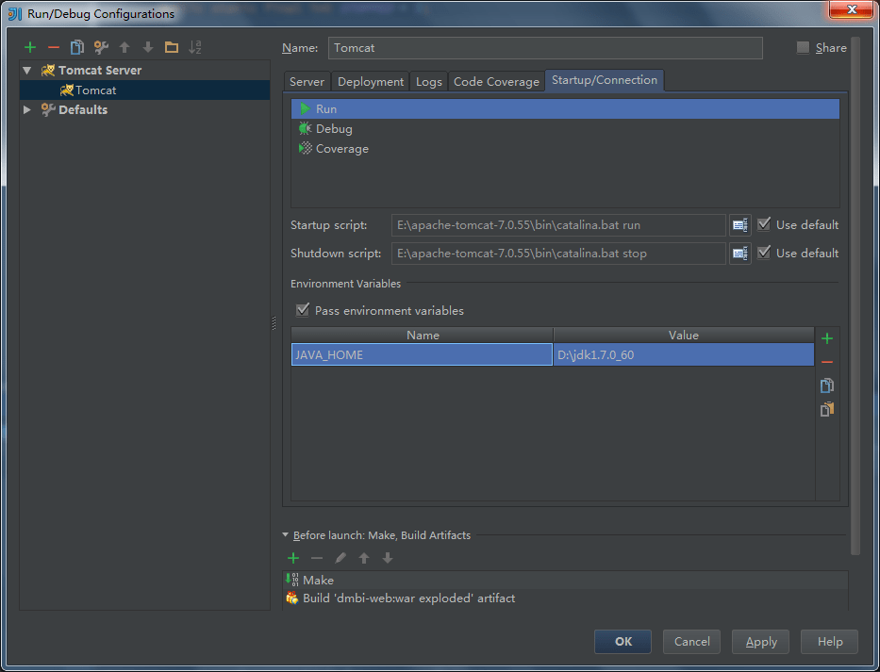Select the JAVA_HOME variable row
880x672 pixels.
(422, 354)
